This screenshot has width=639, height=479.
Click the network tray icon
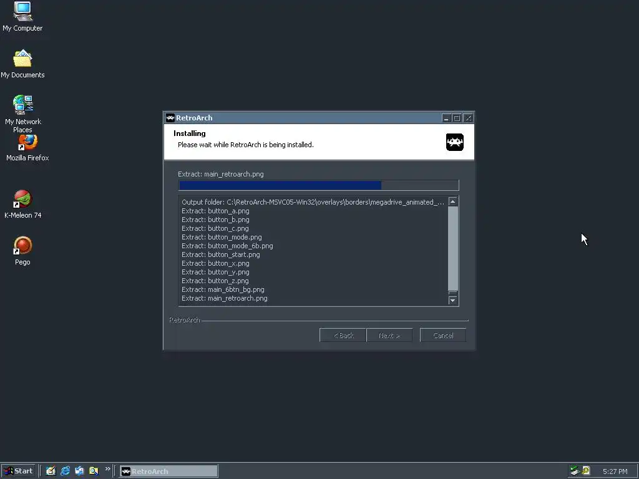[575, 471]
